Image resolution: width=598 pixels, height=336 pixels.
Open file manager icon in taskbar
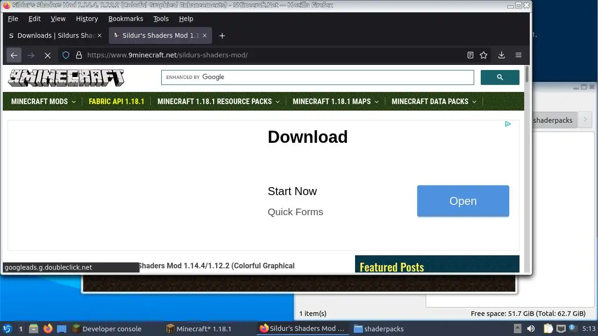point(34,329)
